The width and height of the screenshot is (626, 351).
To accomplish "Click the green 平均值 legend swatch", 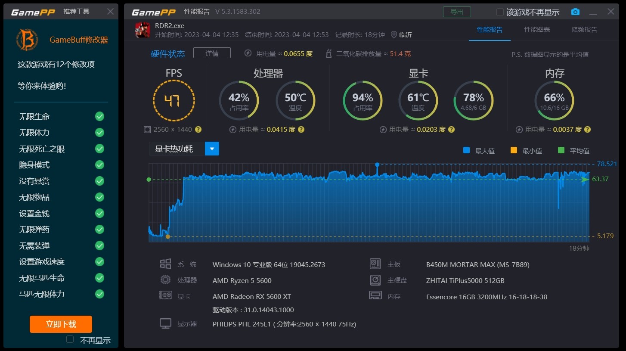I will tap(561, 150).
